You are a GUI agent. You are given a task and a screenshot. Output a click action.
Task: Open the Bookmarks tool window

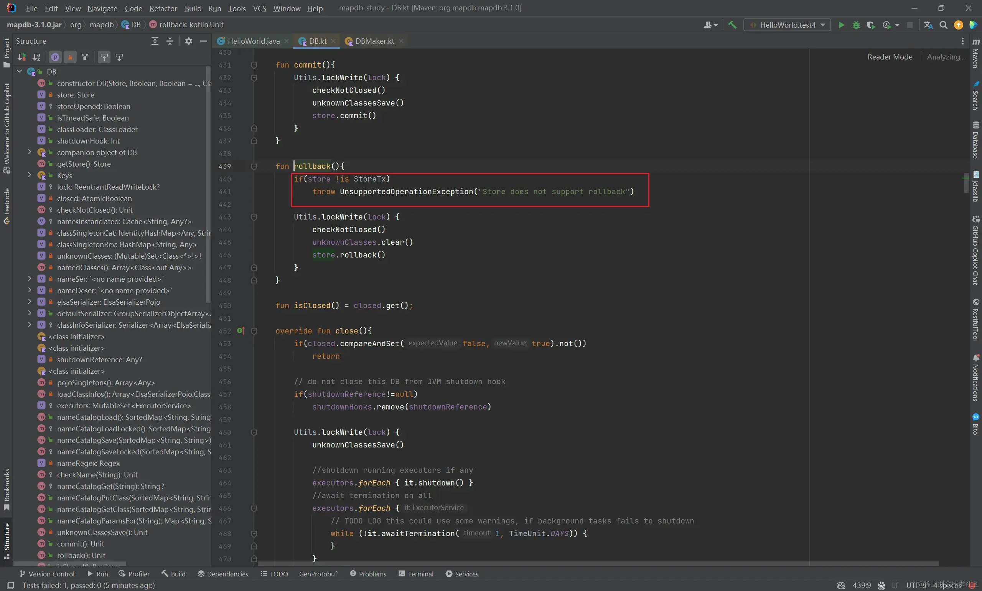coord(7,489)
